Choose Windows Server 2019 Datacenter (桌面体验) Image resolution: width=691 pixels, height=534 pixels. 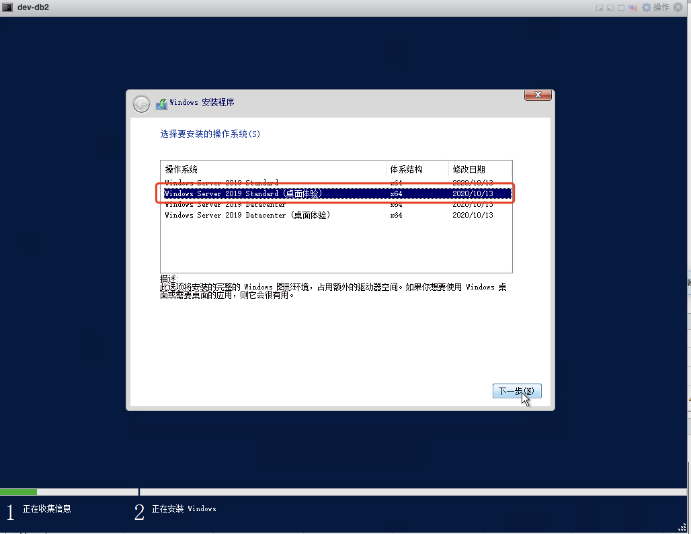coord(247,215)
